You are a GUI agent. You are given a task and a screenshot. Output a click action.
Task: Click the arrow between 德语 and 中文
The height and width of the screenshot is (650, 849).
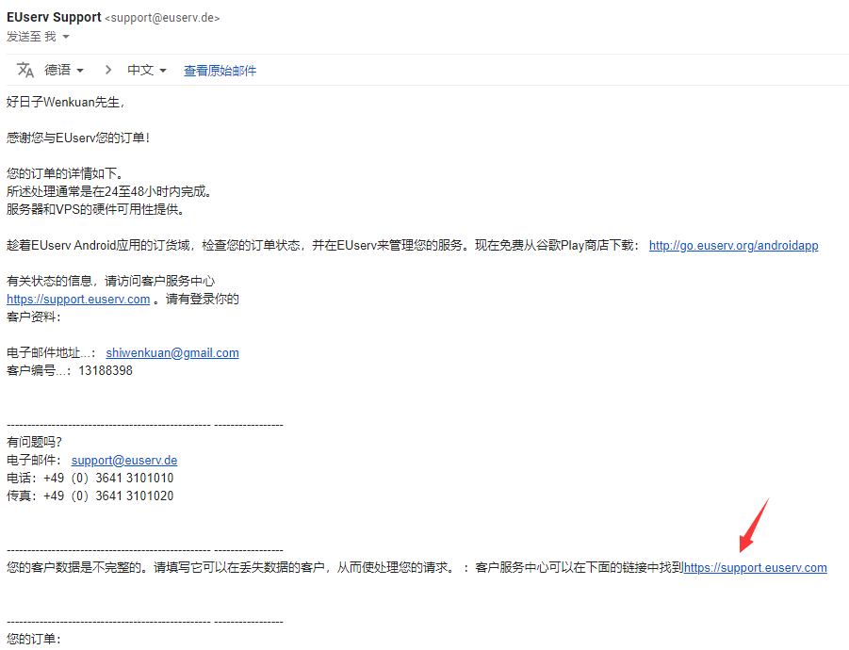pyautogui.click(x=107, y=70)
